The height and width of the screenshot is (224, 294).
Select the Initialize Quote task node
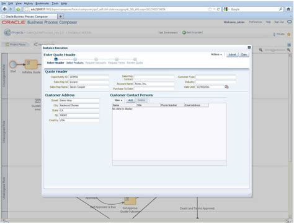click(x=31, y=64)
